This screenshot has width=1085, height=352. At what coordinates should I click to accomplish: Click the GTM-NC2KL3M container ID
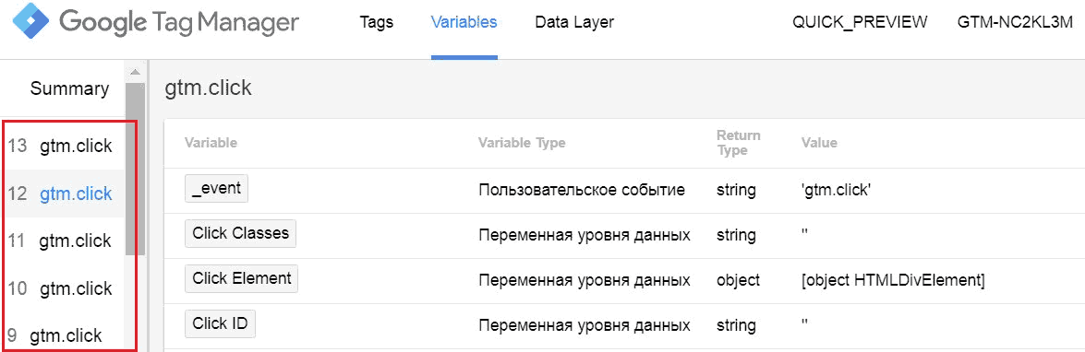[1015, 22]
